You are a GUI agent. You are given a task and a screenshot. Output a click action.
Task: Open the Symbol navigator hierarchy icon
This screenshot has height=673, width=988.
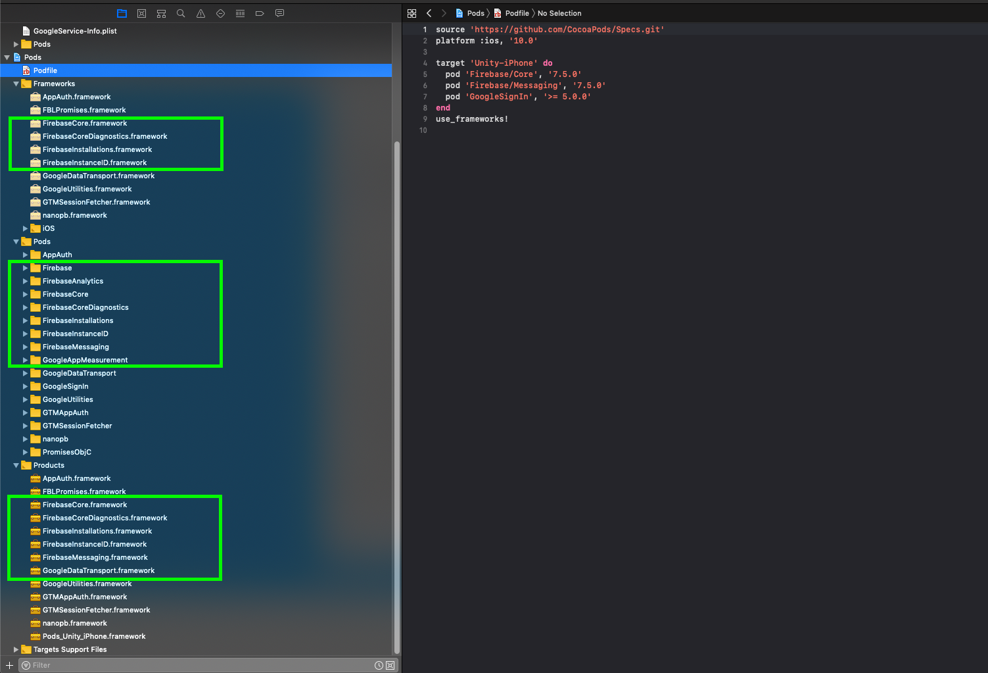[161, 13]
